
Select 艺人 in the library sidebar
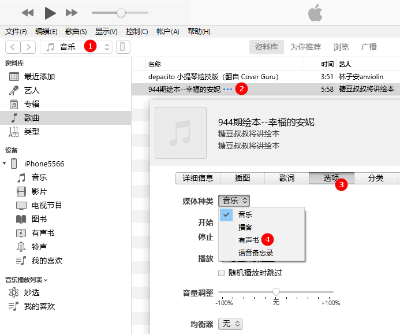pos(32,90)
